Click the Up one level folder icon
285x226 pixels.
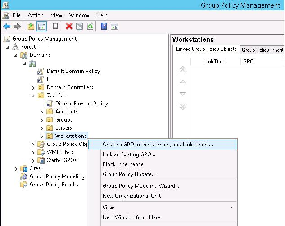(x=31, y=27)
